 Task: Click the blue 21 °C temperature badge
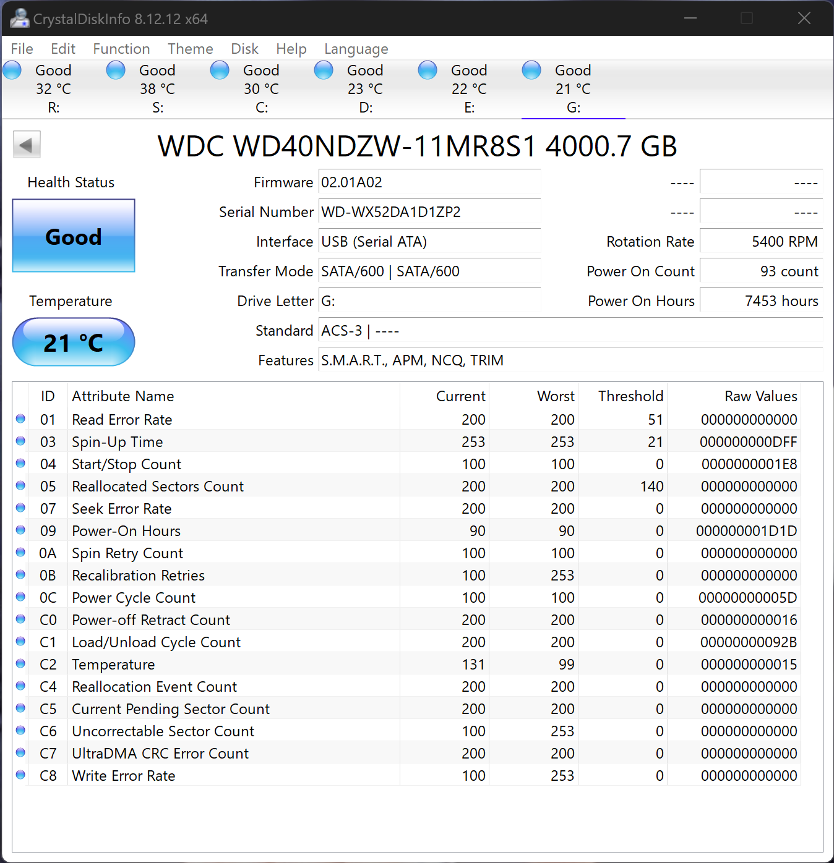click(73, 342)
